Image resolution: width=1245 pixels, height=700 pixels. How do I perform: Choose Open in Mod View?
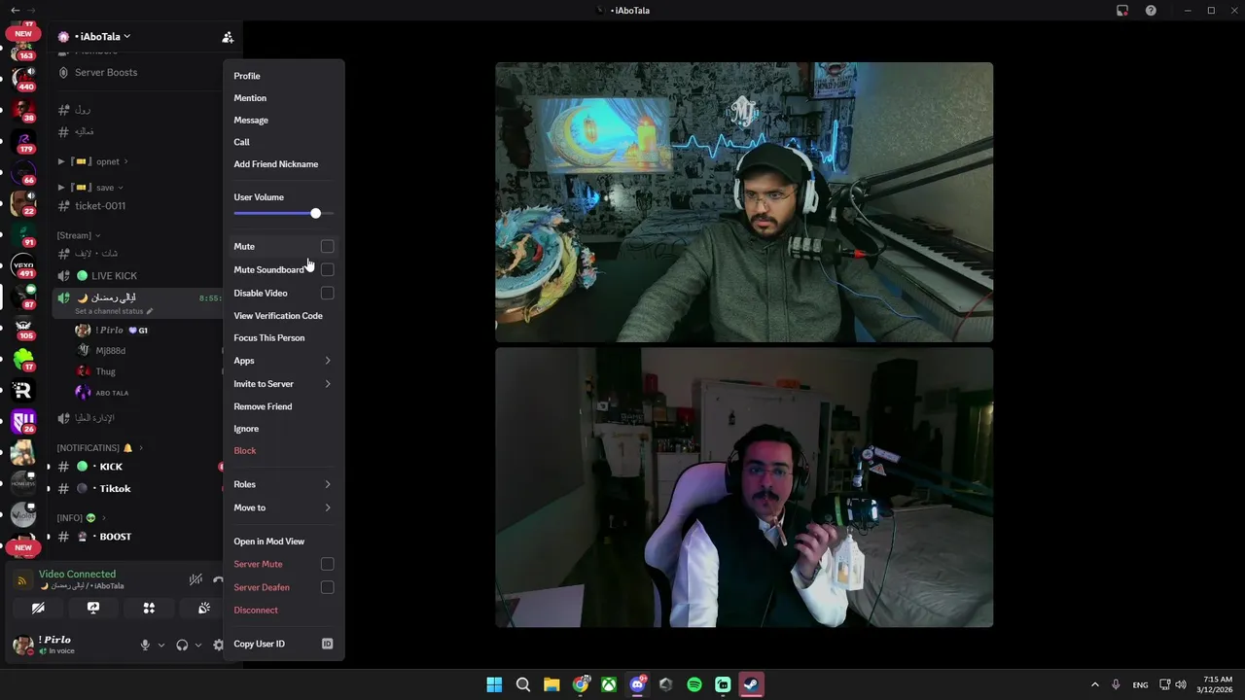[283, 542]
